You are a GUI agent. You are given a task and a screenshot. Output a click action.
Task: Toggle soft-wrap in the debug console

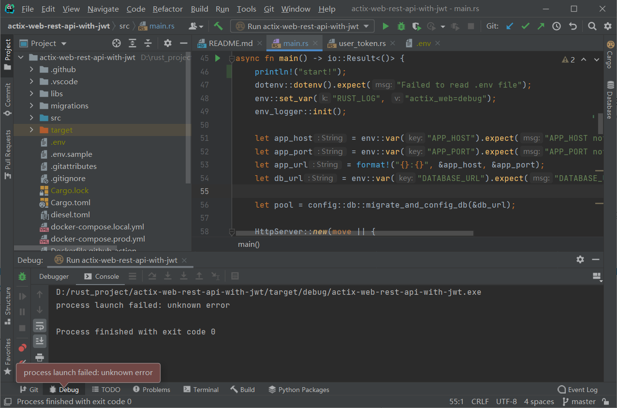(40, 325)
